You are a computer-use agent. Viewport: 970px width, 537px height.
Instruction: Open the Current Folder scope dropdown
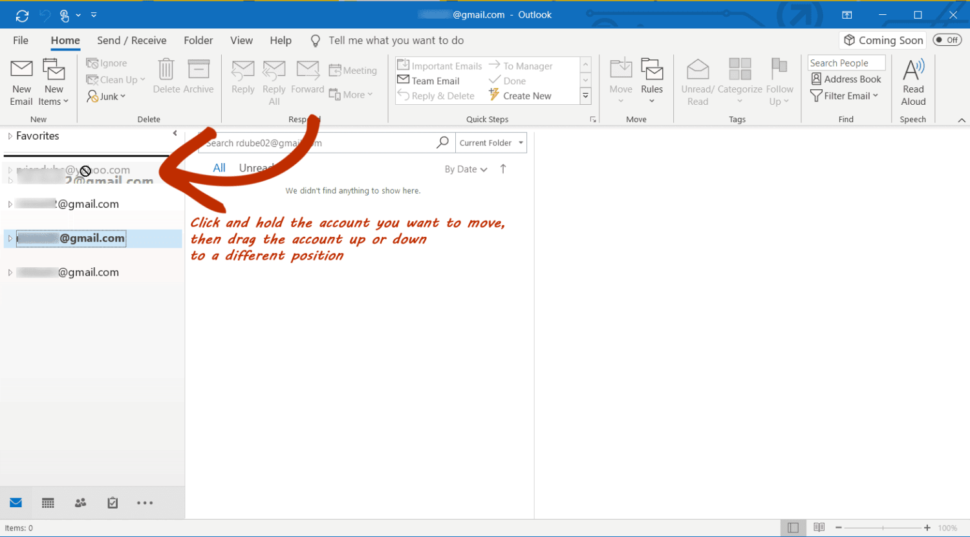491,143
